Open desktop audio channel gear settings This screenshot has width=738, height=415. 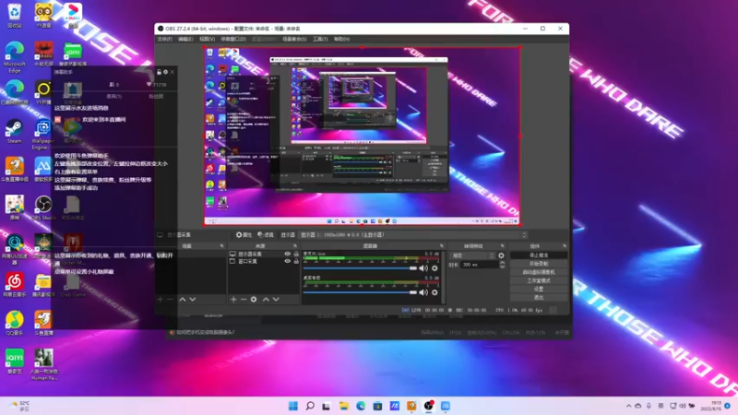[x=434, y=292]
